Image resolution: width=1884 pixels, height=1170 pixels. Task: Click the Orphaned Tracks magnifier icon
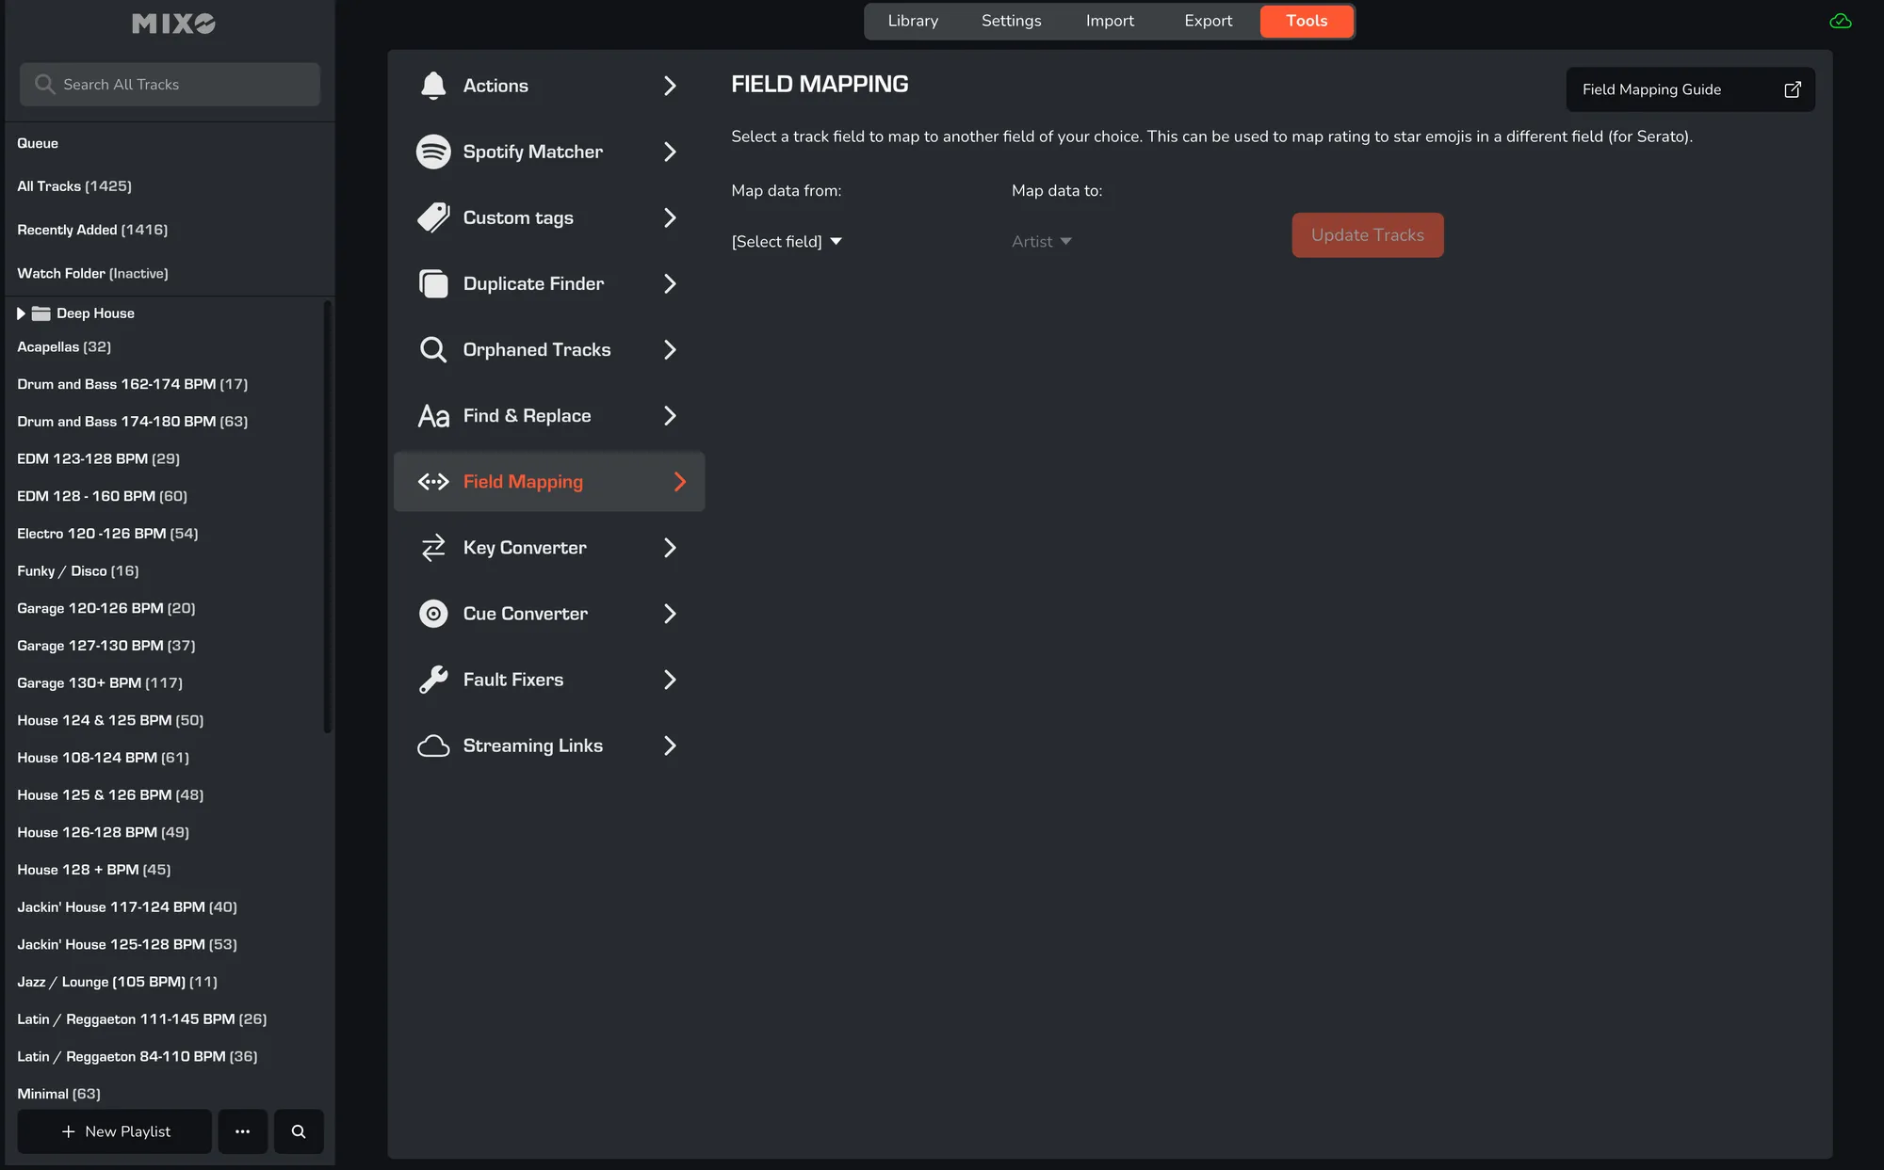pyautogui.click(x=433, y=349)
